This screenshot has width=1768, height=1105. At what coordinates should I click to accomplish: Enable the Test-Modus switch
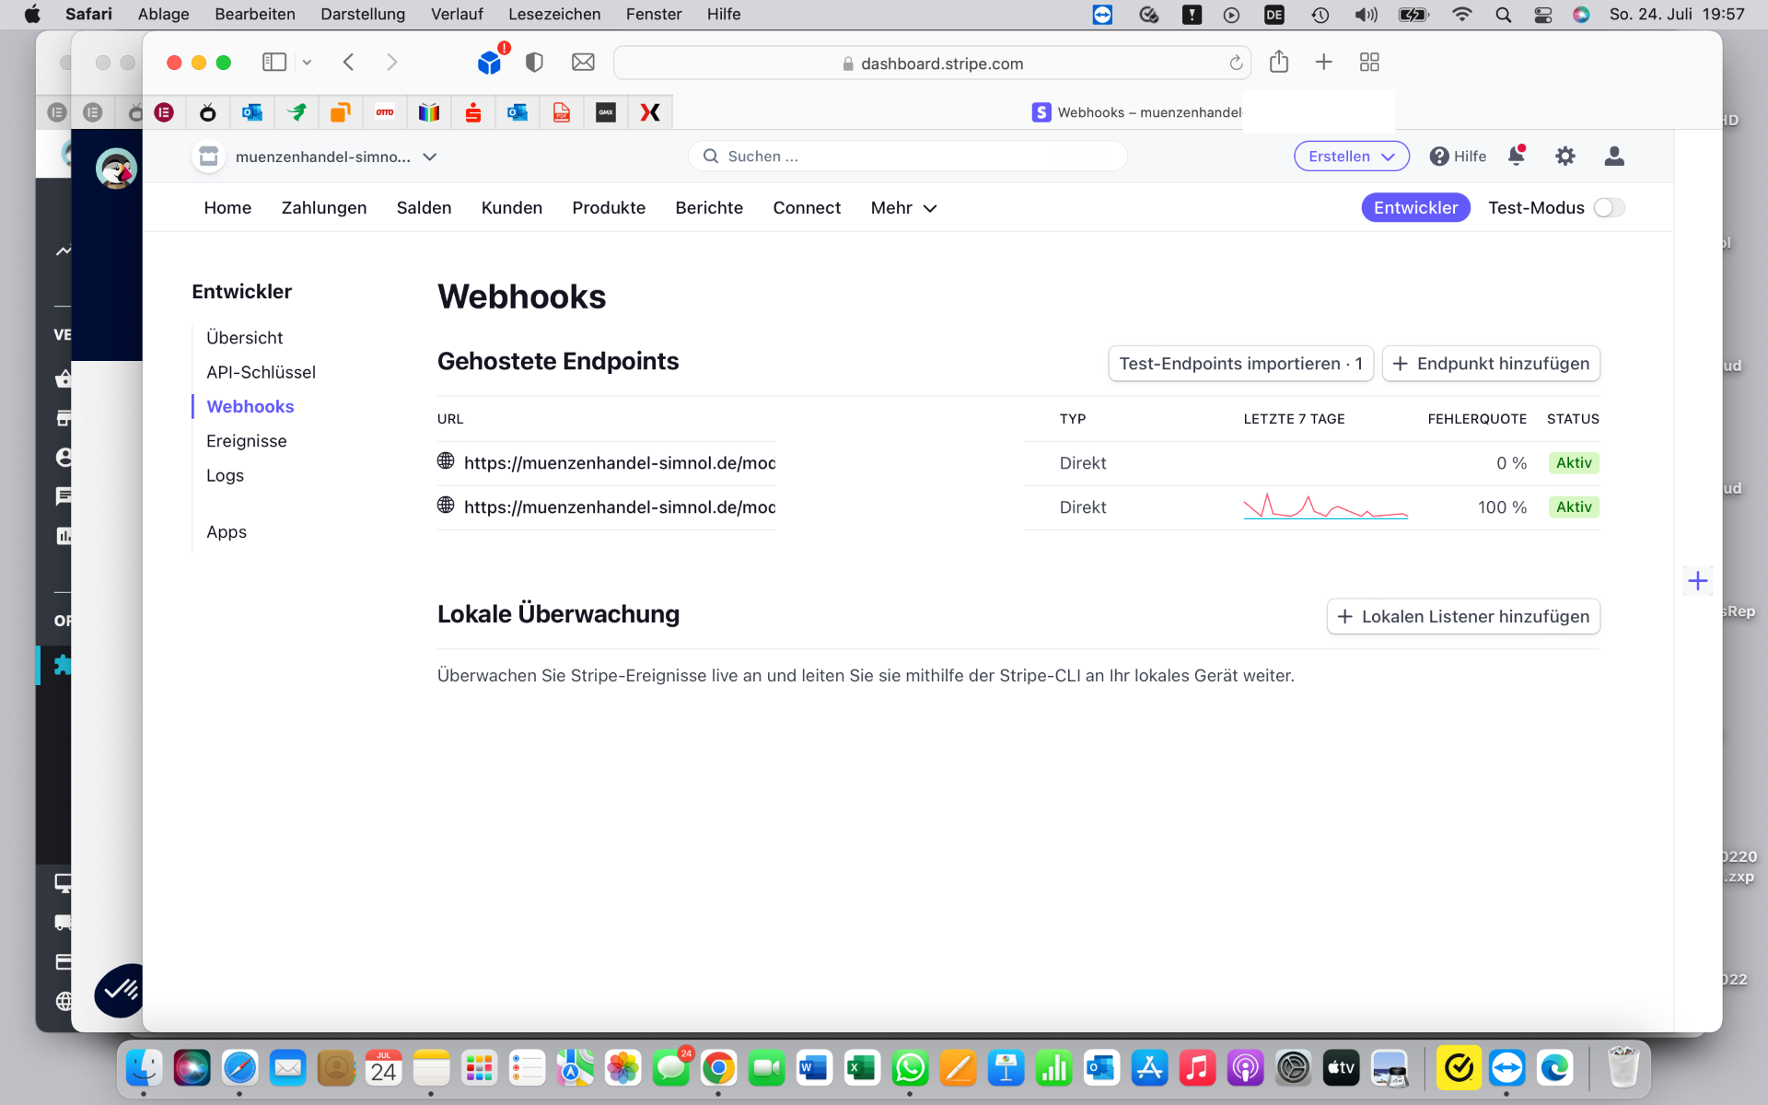tap(1609, 208)
